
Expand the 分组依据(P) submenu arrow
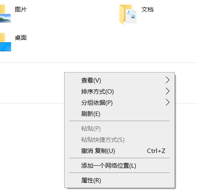point(168,102)
